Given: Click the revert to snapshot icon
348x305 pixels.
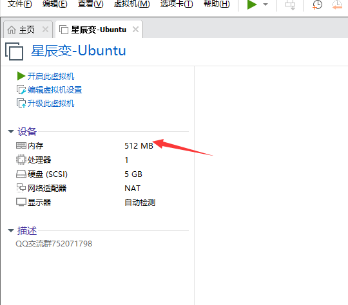Looking at the screenshot, I should click(337, 5).
